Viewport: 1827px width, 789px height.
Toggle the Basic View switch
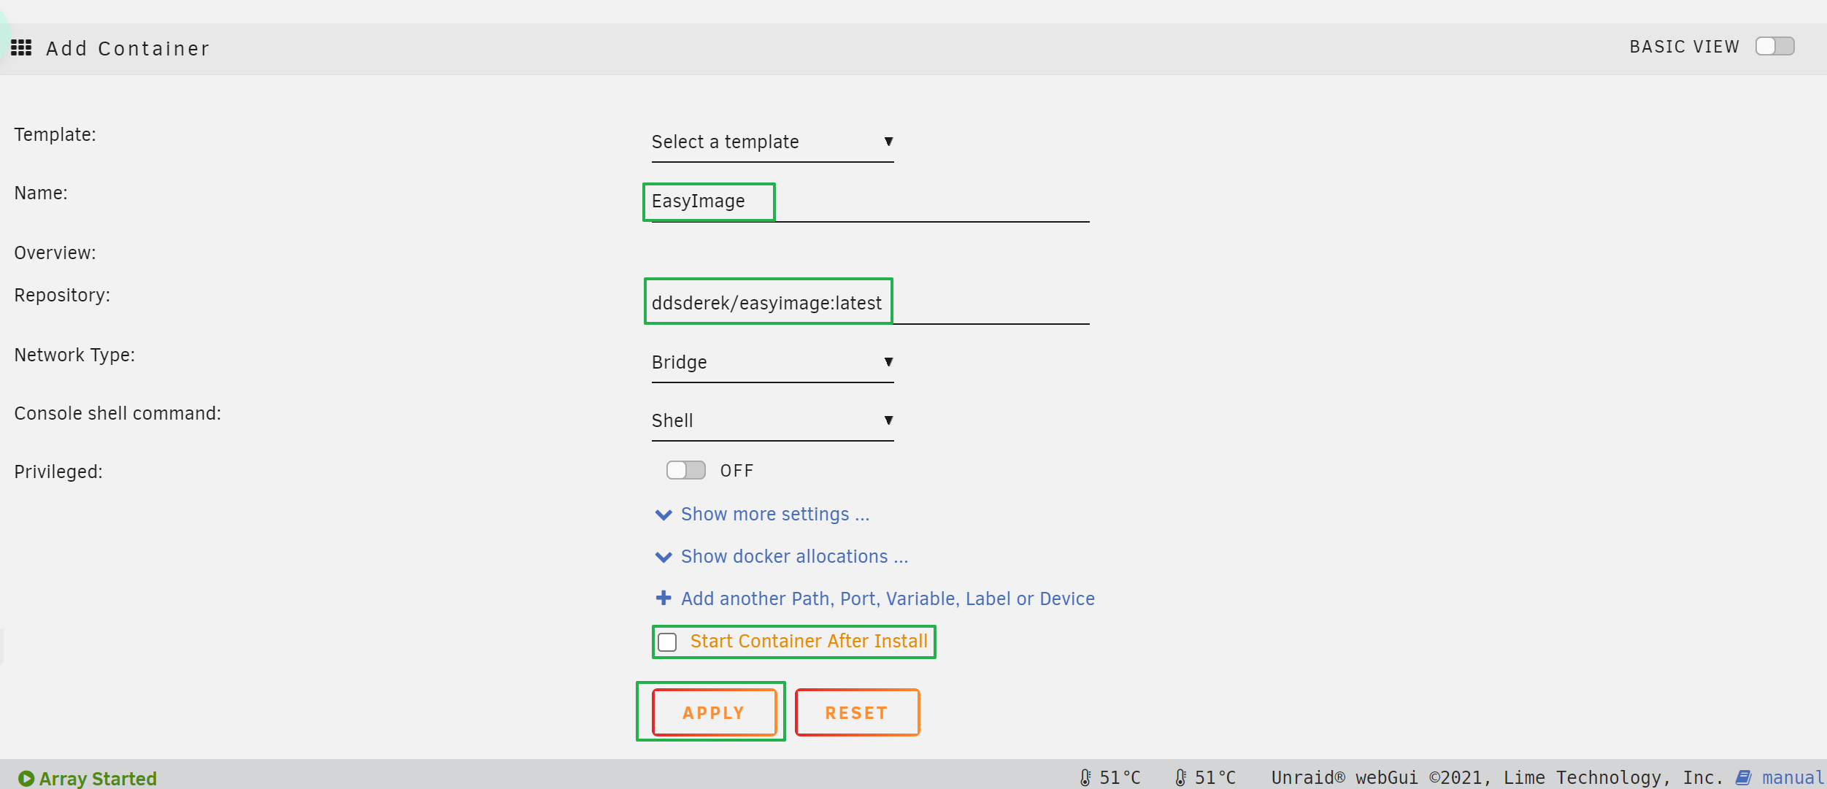(1774, 47)
